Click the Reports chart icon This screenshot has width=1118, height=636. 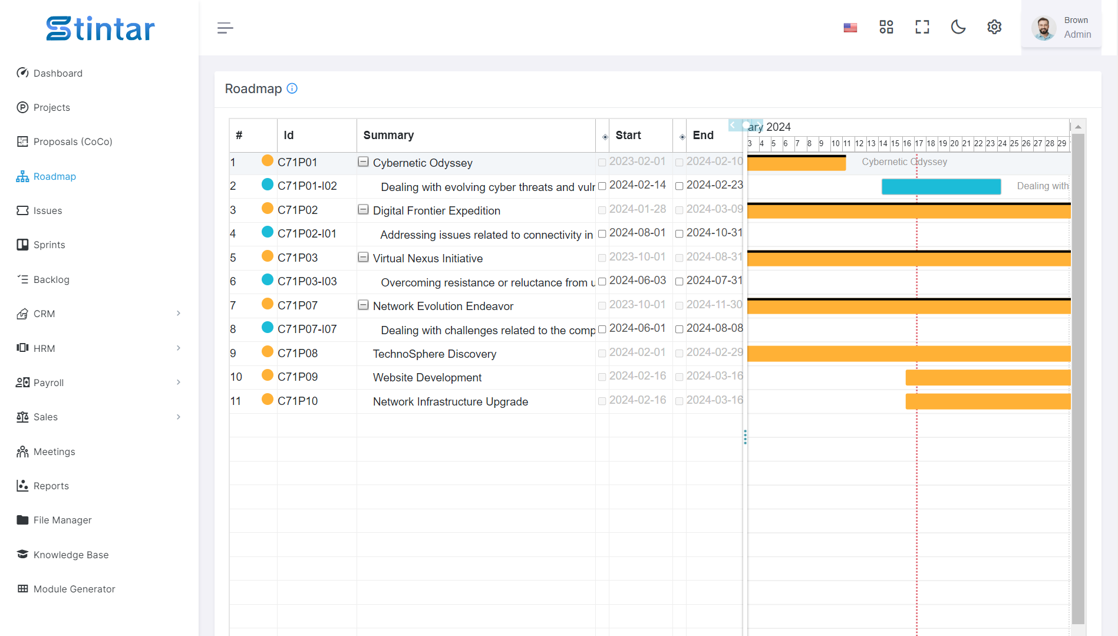[x=22, y=486]
